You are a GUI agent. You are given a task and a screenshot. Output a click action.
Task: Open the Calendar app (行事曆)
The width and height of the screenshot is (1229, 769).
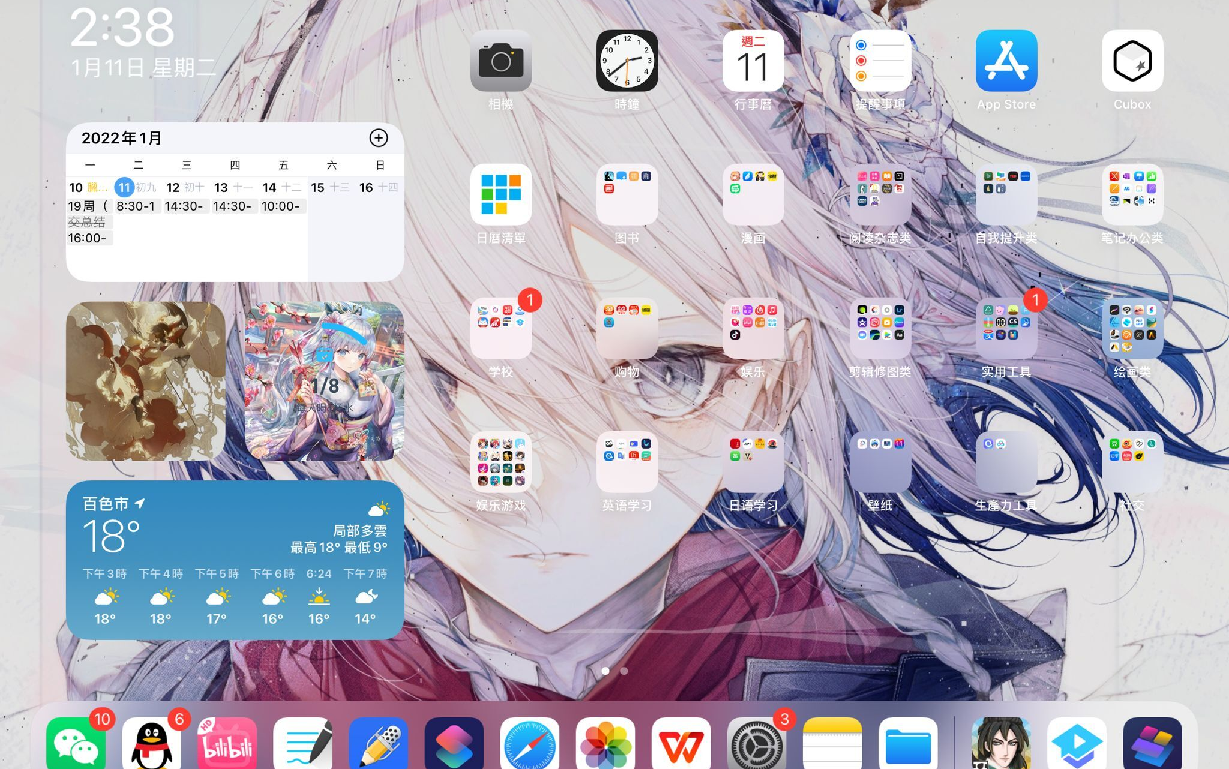coord(753,61)
